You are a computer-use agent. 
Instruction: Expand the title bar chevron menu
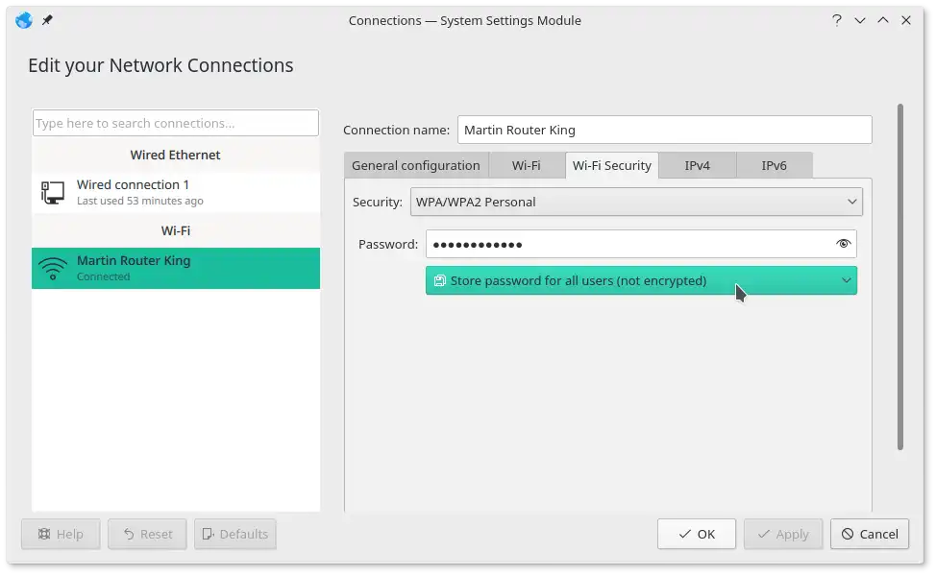click(x=860, y=19)
